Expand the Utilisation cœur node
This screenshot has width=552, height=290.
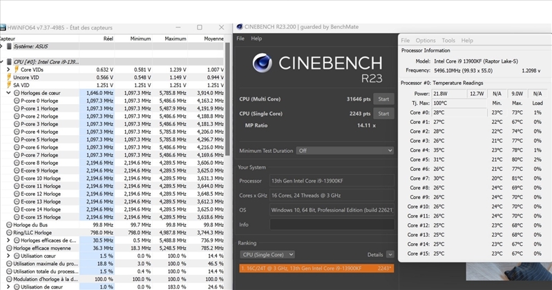(8, 256)
